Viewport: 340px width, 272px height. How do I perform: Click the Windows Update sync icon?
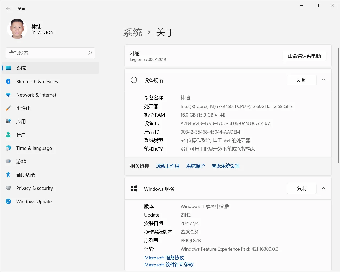click(x=8, y=201)
